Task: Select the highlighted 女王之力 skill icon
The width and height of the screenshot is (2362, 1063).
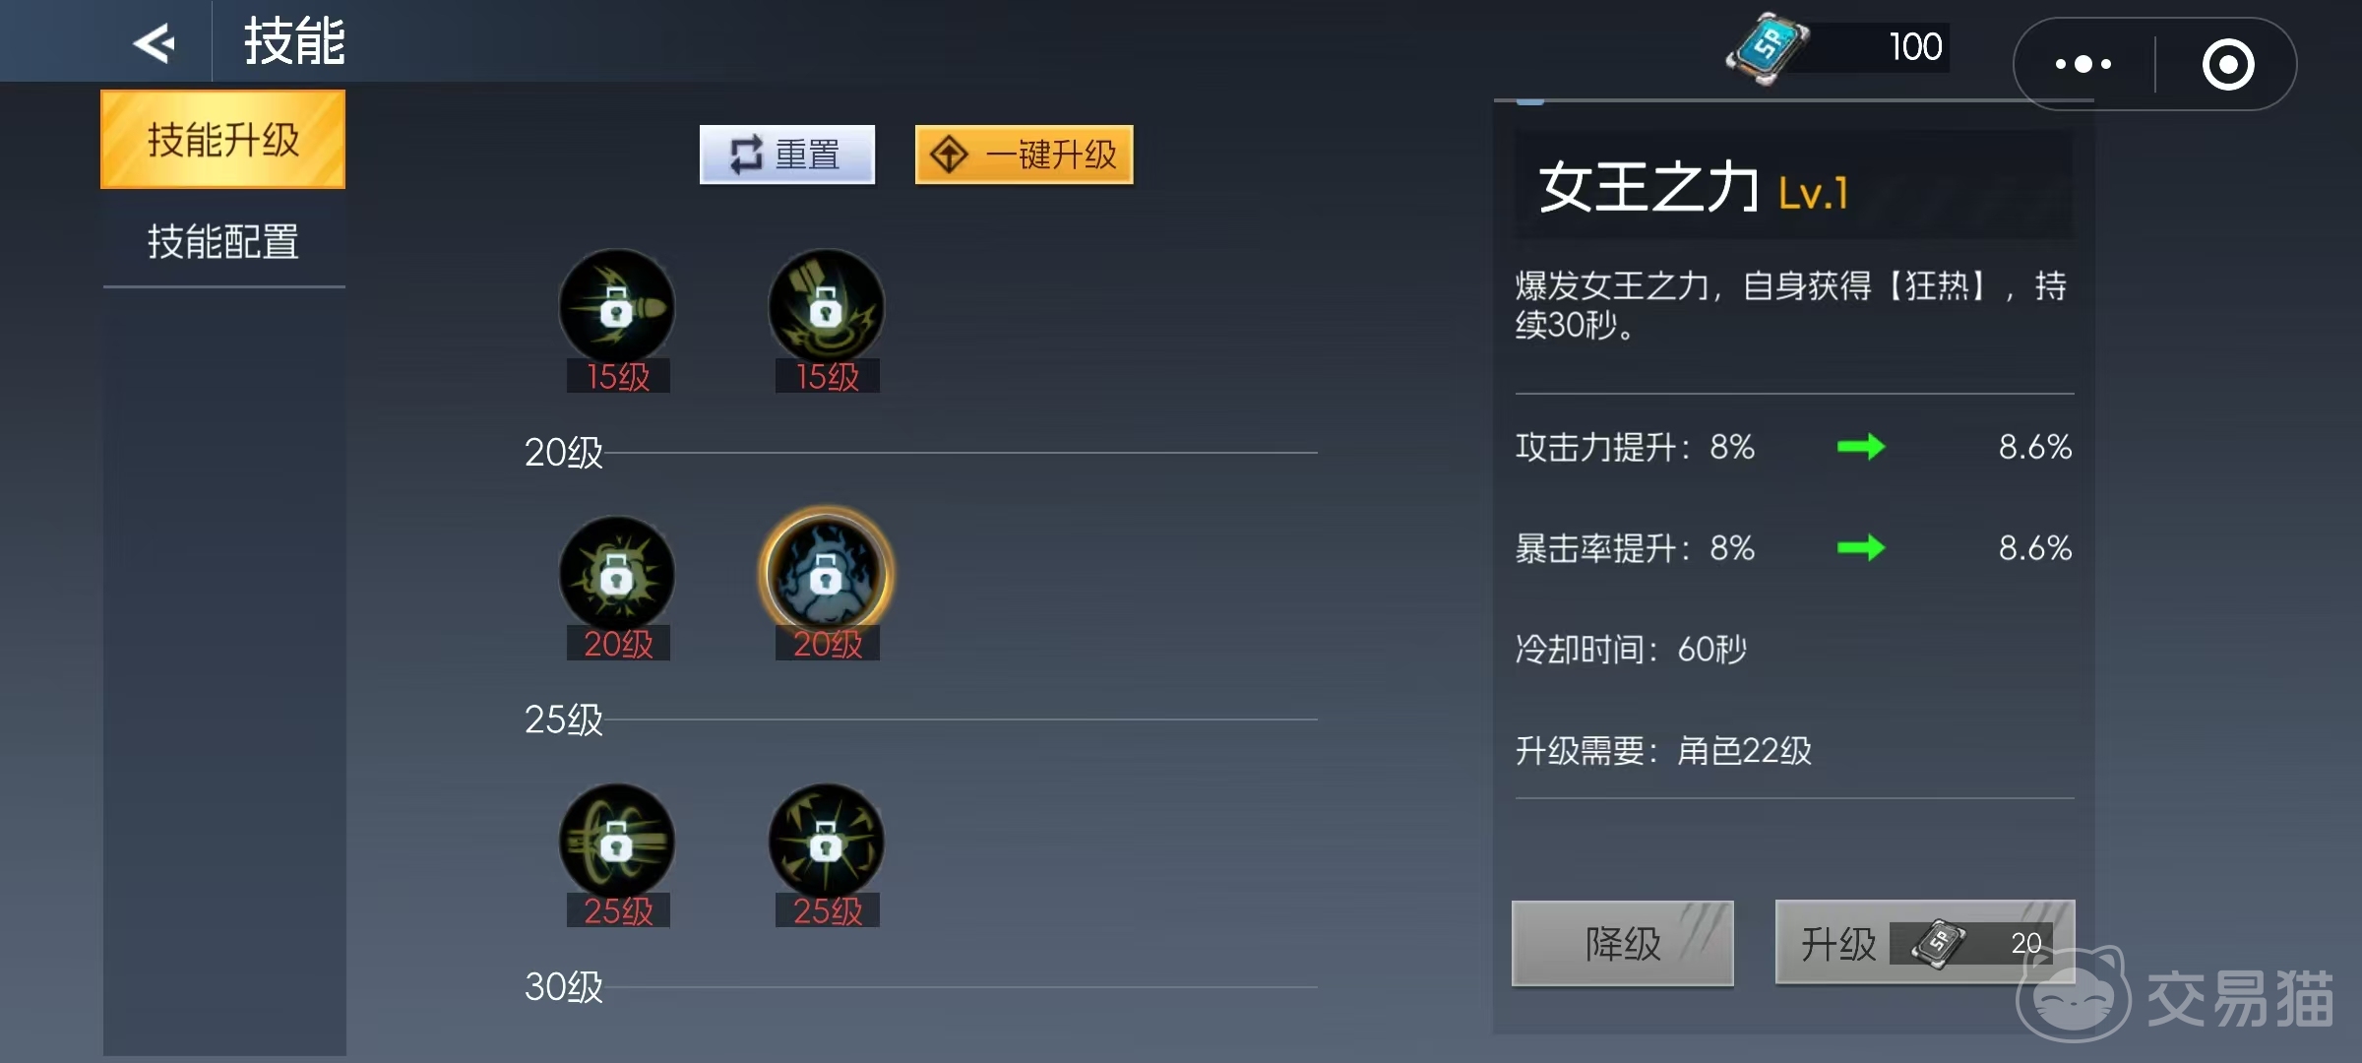Action: (x=826, y=575)
